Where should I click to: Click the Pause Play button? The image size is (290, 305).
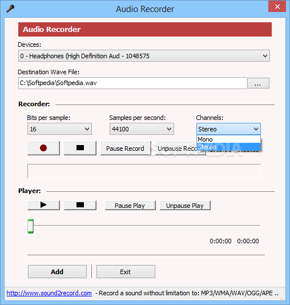[x=130, y=206]
